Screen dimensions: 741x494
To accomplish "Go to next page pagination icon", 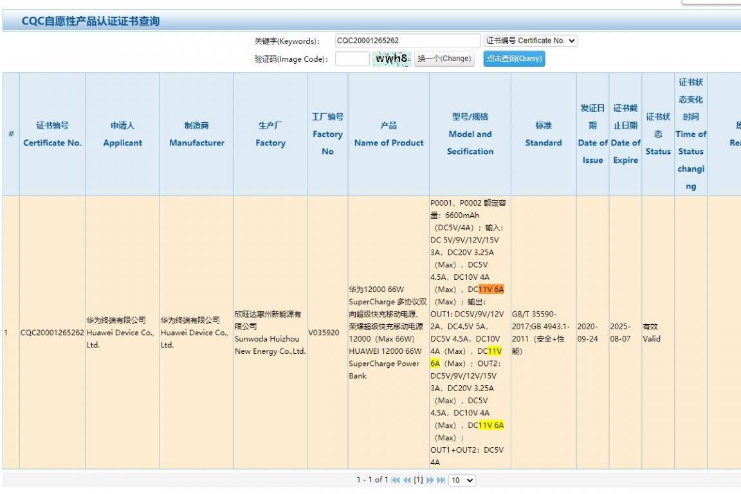I will point(430,480).
